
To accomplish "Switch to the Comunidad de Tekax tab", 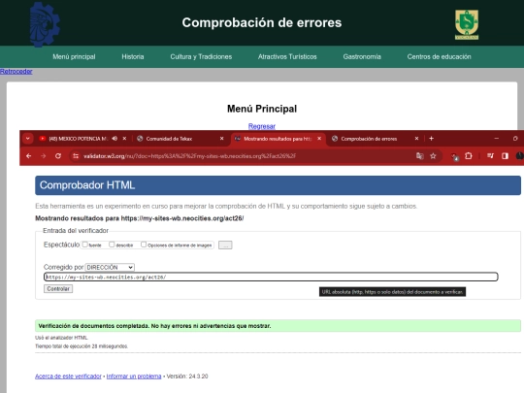I will coord(169,139).
